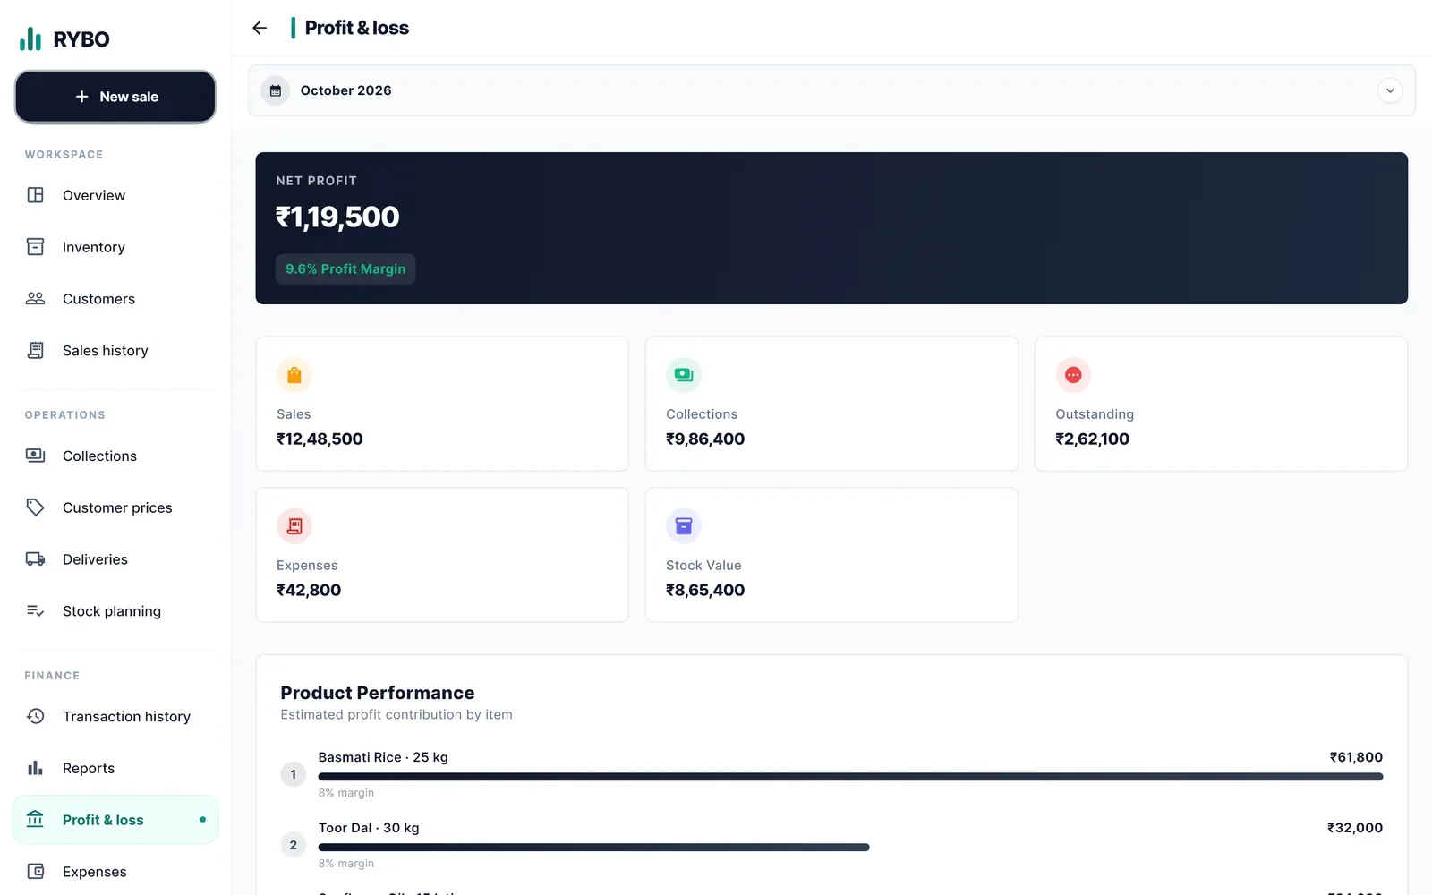The height and width of the screenshot is (895, 1432).
Task: Open the October 2026 period dropdown
Action: [x=831, y=90]
